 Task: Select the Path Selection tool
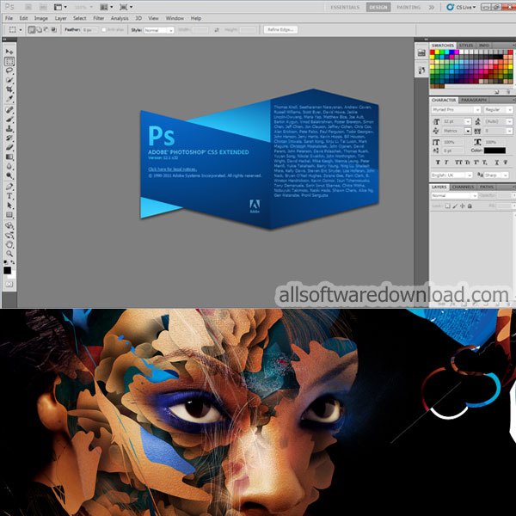(9, 206)
